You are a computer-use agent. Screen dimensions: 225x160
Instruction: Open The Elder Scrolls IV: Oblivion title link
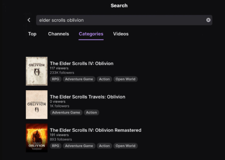coord(81,63)
